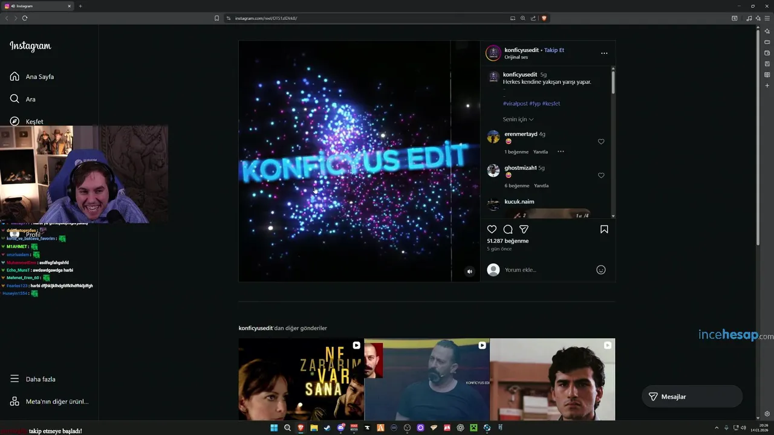Click the Yorum ekle comment field
This screenshot has width=774, height=435.
tap(548, 270)
